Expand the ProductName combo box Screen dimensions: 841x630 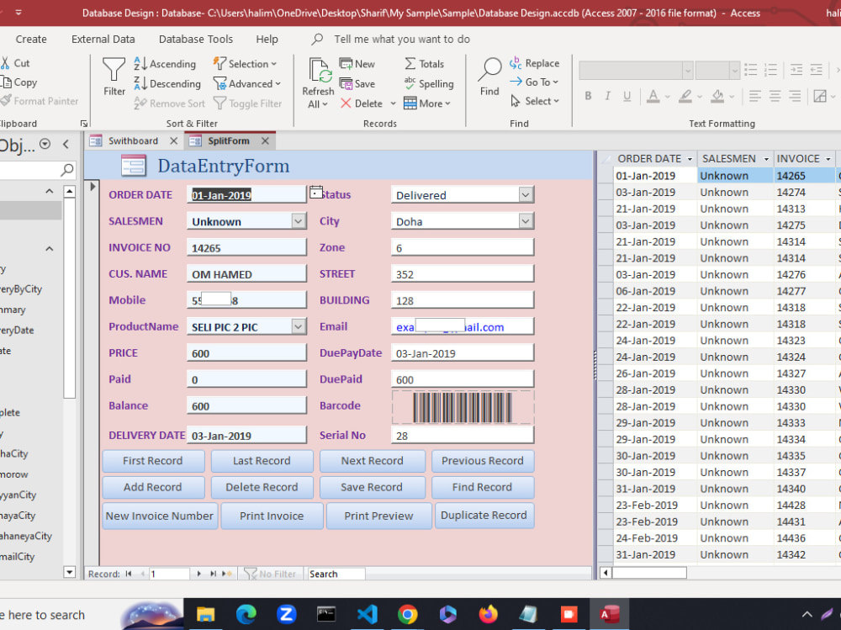tap(299, 326)
